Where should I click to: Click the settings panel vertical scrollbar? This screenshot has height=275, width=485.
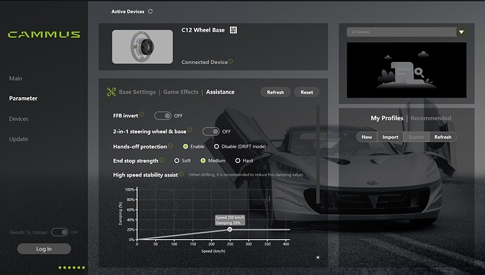tap(318, 155)
